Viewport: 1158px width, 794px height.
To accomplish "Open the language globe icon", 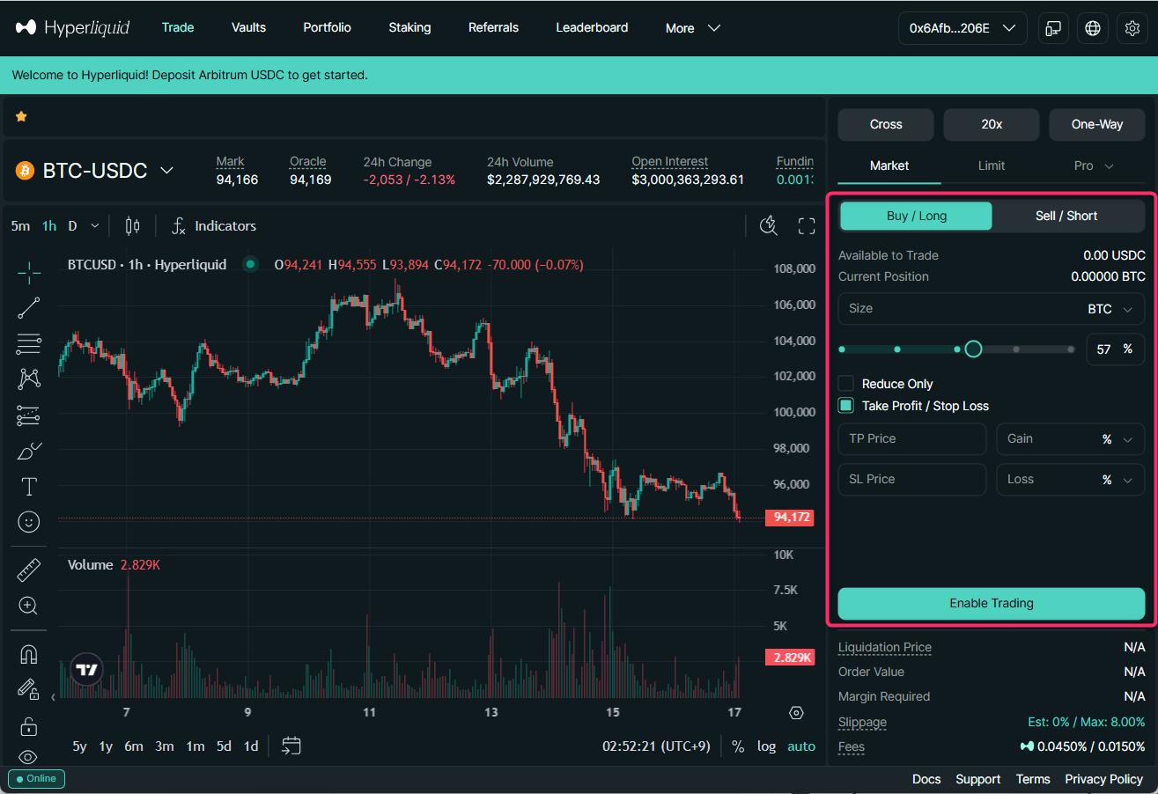I will (1093, 28).
